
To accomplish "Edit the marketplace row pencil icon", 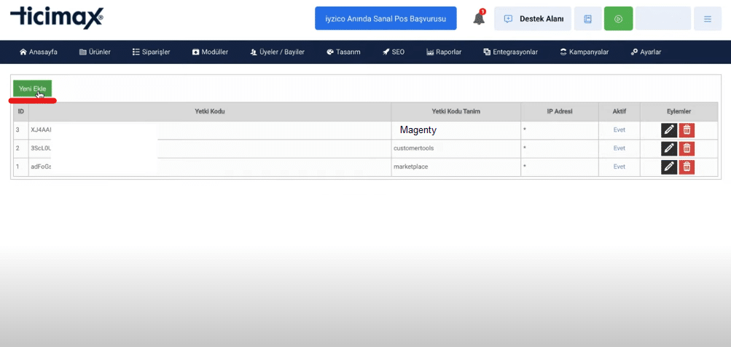I will pyautogui.click(x=669, y=167).
